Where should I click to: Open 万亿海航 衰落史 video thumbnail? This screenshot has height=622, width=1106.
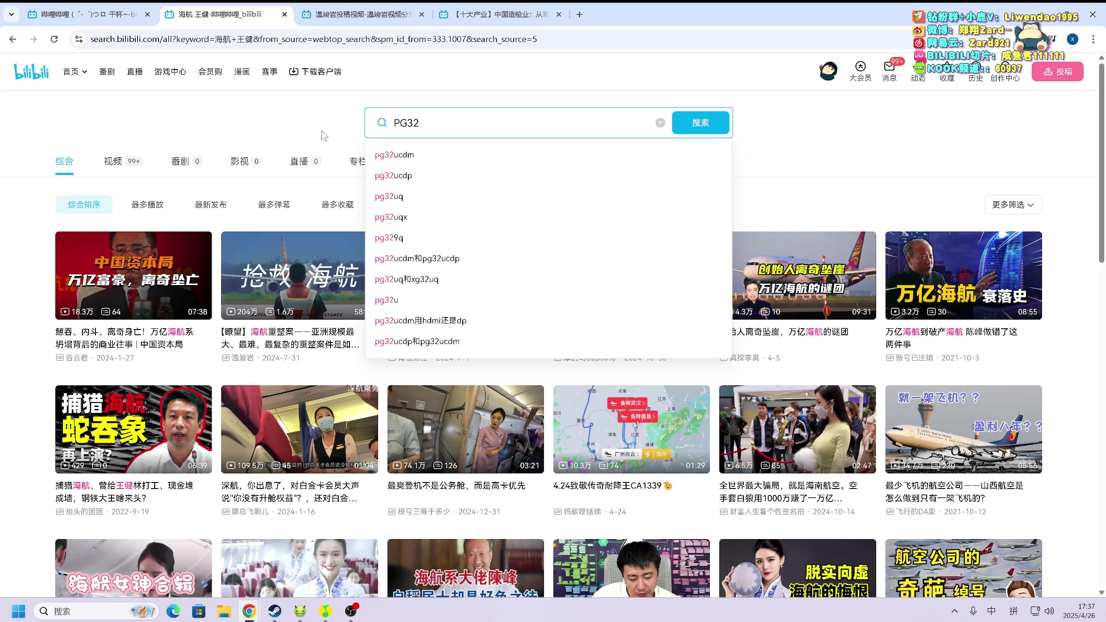point(963,276)
